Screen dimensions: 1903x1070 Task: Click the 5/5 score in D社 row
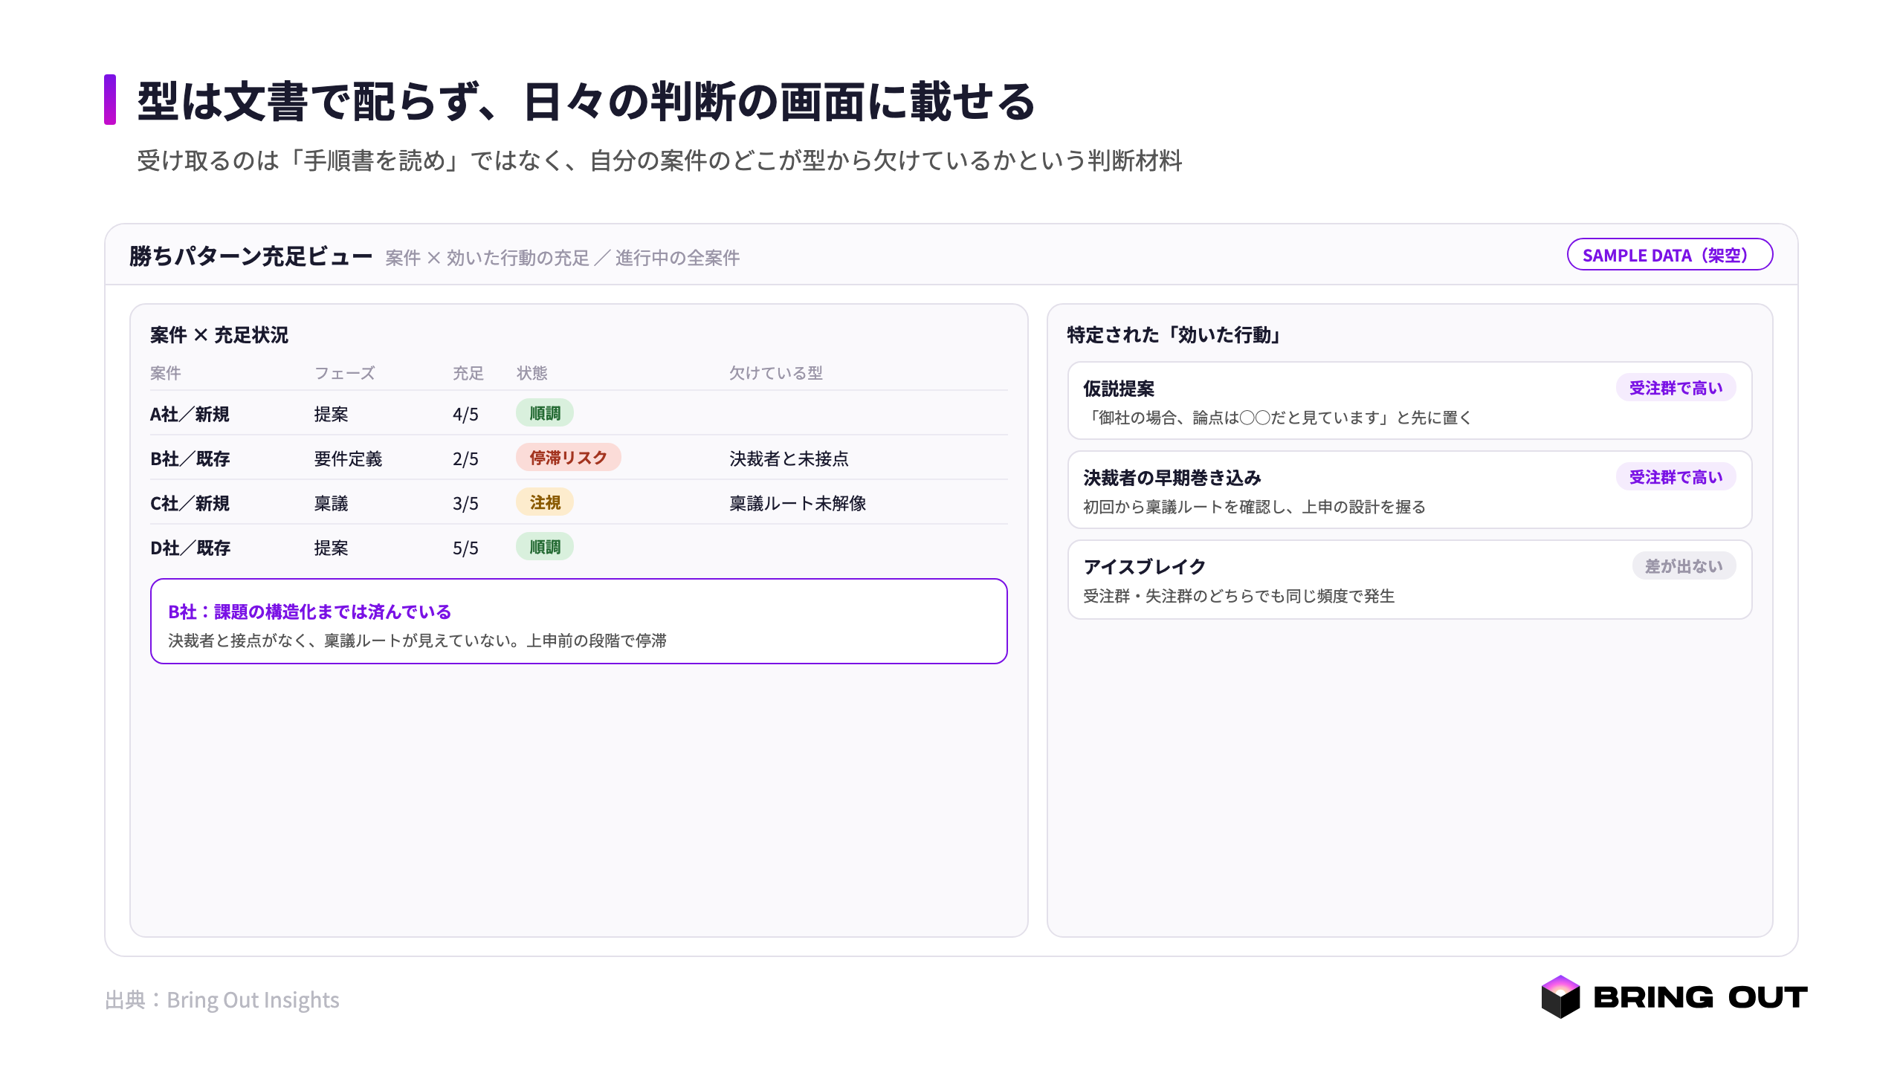[x=465, y=548]
